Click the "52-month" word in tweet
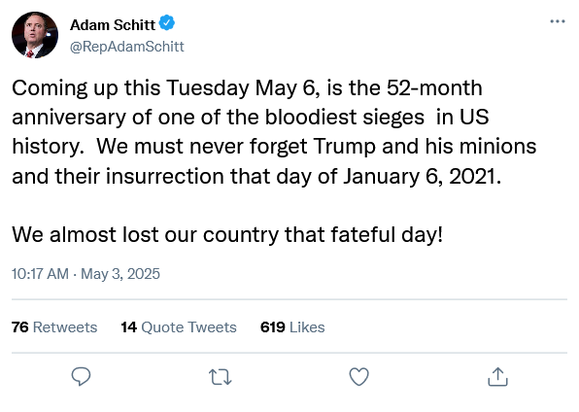 434,88
